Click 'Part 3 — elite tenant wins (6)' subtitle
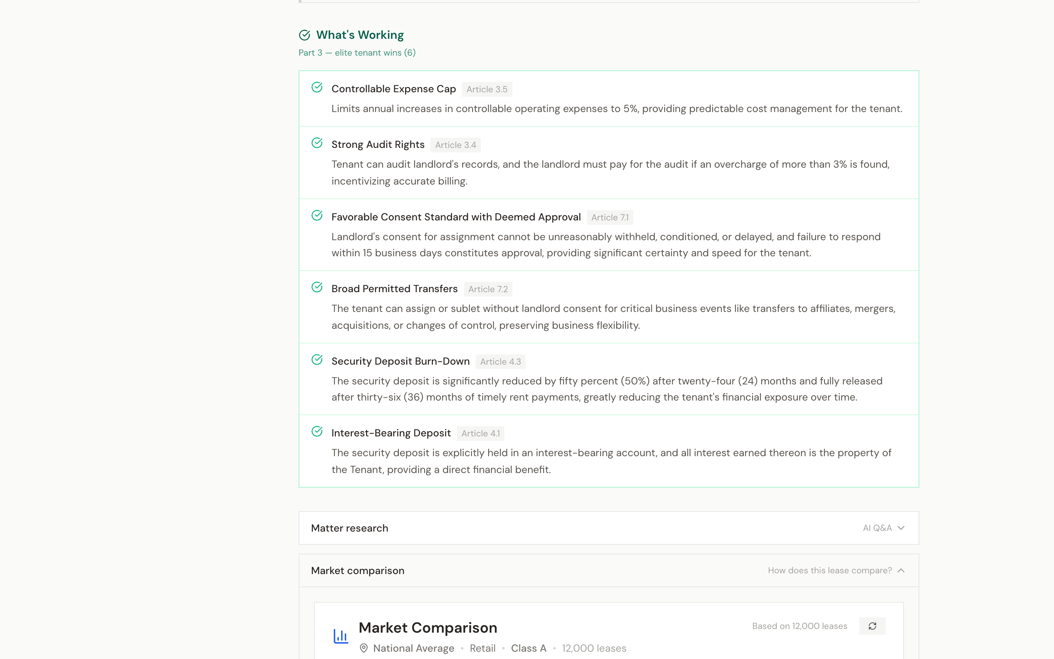This screenshot has width=1054, height=659. (x=357, y=53)
